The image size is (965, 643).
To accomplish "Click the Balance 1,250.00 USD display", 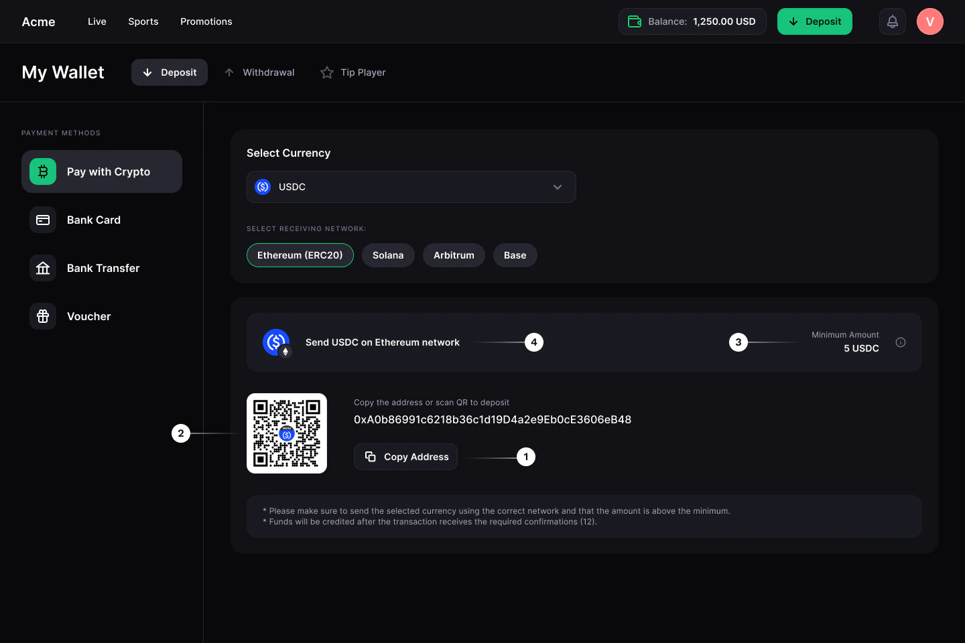I will [692, 21].
